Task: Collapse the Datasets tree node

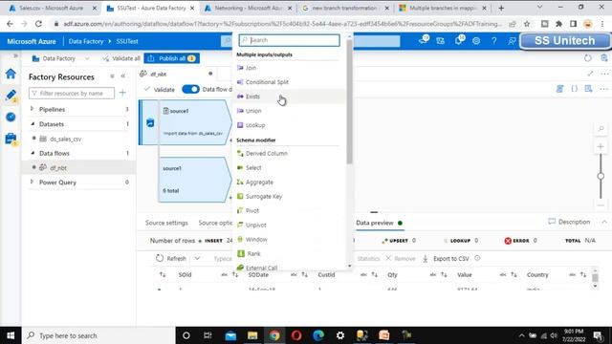Action: click(x=32, y=124)
